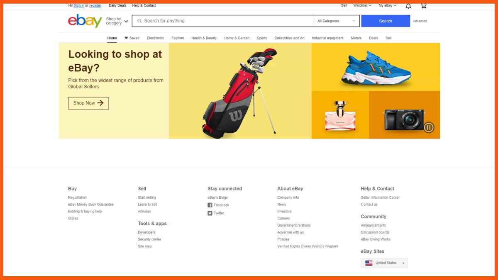Open the Company info link

[x=288, y=197]
